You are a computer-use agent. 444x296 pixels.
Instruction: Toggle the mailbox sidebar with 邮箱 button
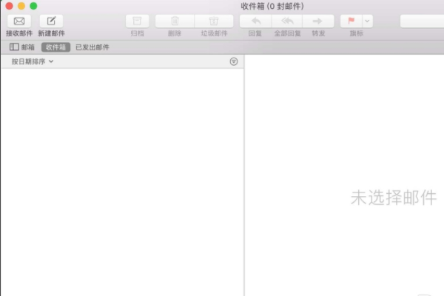tap(22, 47)
